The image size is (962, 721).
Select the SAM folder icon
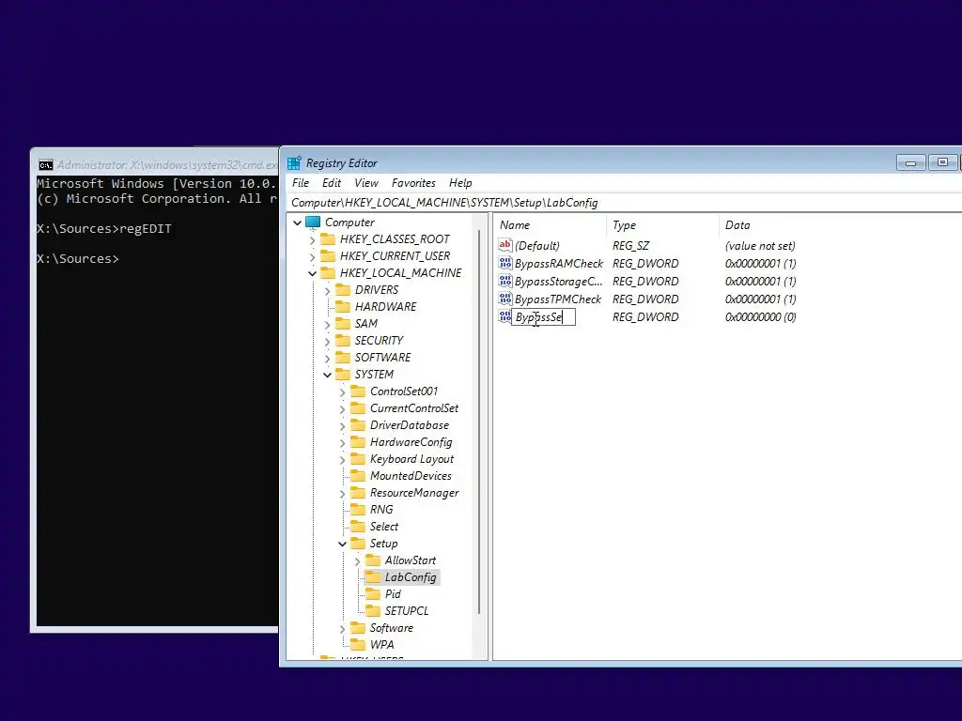[343, 323]
